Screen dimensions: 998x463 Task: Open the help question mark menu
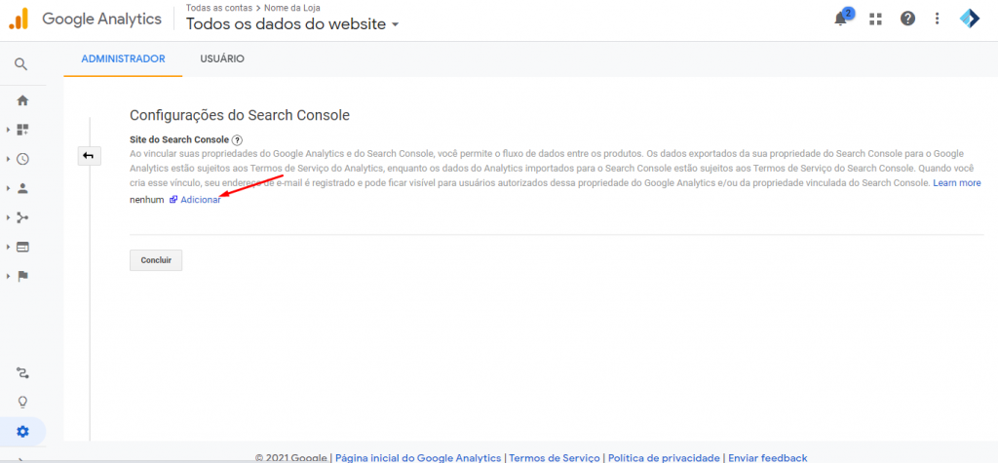[x=907, y=19]
